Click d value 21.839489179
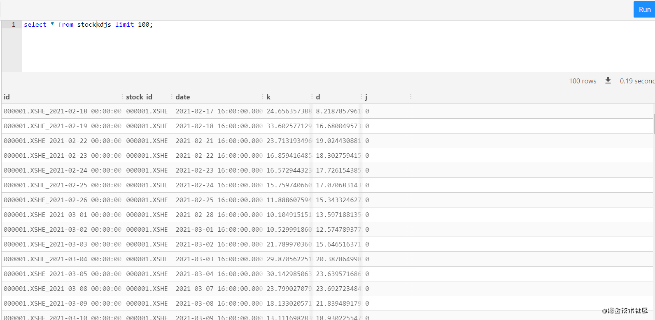 tap(338, 304)
